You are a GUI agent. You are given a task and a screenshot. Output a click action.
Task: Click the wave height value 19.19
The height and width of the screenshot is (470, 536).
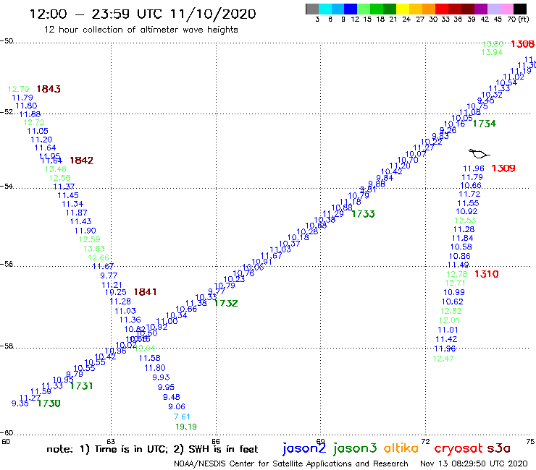click(x=186, y=427)
